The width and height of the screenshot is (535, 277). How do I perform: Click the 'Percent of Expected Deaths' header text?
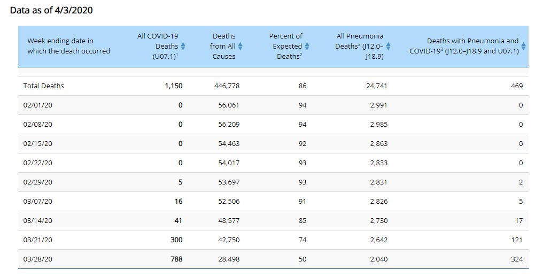pyautogui.click(x=285, y=46)
